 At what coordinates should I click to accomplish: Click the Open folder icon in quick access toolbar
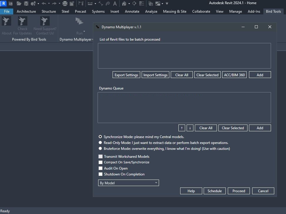click(19, 4)
